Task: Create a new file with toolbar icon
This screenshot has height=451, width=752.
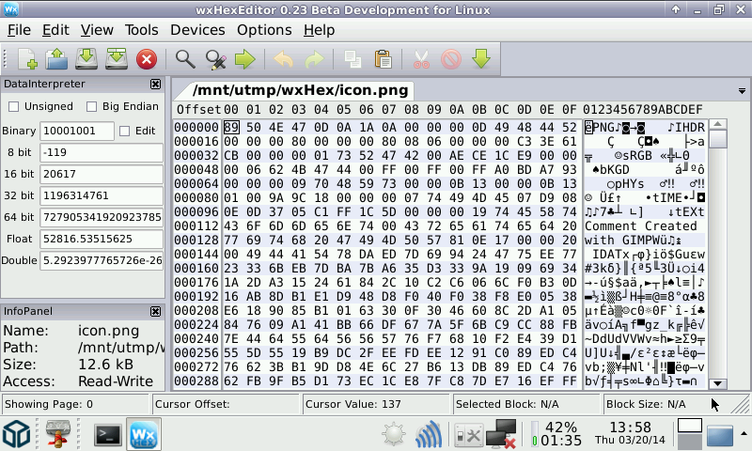Action: [x=27, y=59]
